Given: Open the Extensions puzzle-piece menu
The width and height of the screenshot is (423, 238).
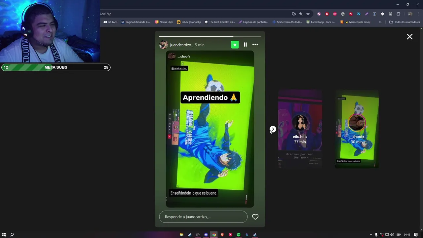Looking at the screenshot, I should [398, 14].
